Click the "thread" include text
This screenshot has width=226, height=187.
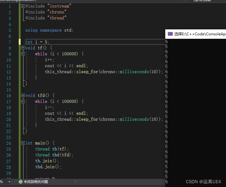57,18
